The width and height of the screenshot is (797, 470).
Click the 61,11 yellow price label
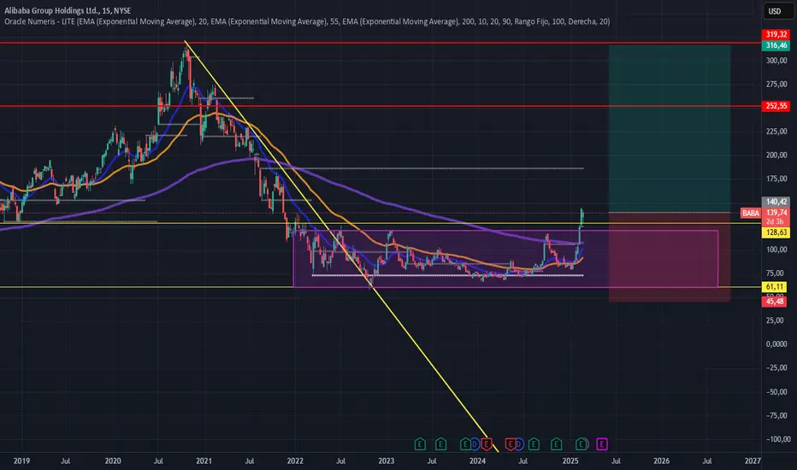[x=776, y=287]
